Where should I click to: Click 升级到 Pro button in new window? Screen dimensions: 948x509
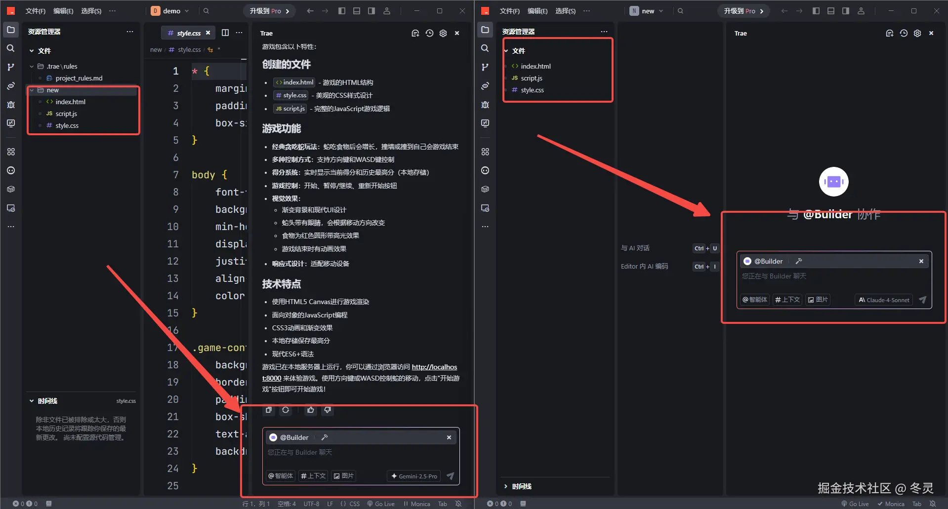click(x=744, y=11)
